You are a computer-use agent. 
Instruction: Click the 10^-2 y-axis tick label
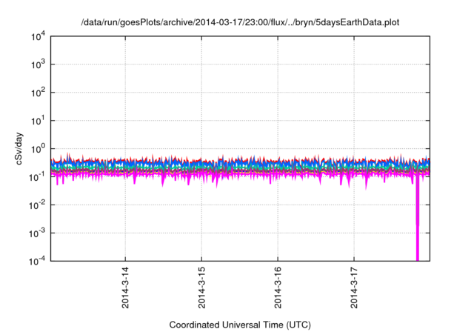click(37, 205)
